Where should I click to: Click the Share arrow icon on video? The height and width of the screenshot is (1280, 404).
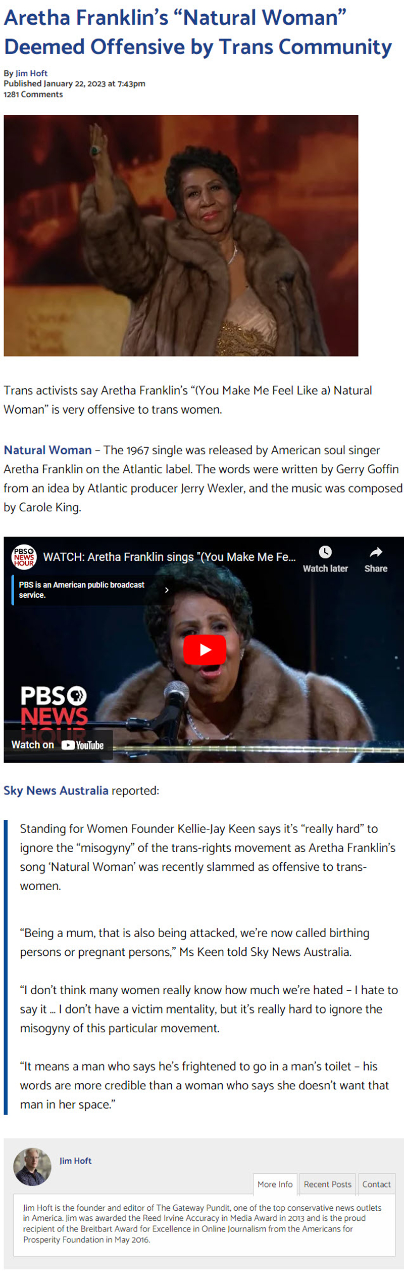376,552
